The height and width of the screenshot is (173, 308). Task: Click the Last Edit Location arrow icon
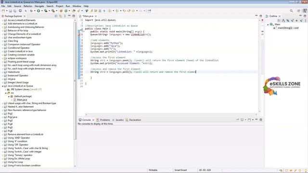coord(124,11)
